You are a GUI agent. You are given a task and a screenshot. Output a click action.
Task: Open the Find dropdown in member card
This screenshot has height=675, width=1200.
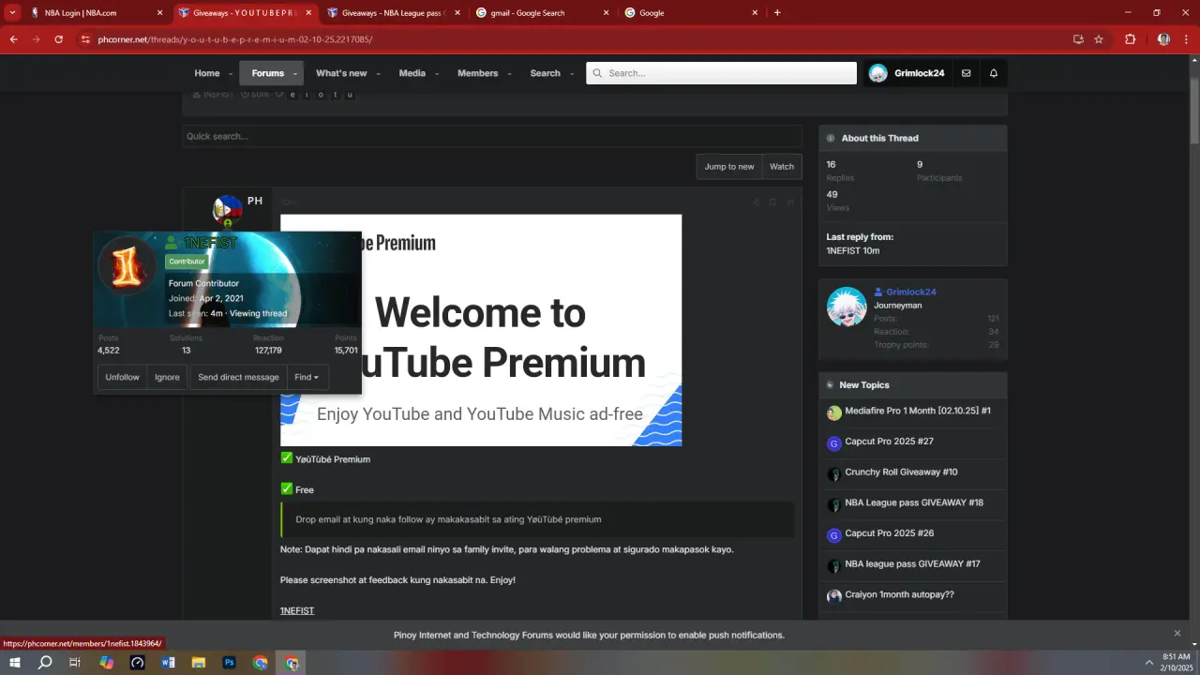[x=307, y=377]
